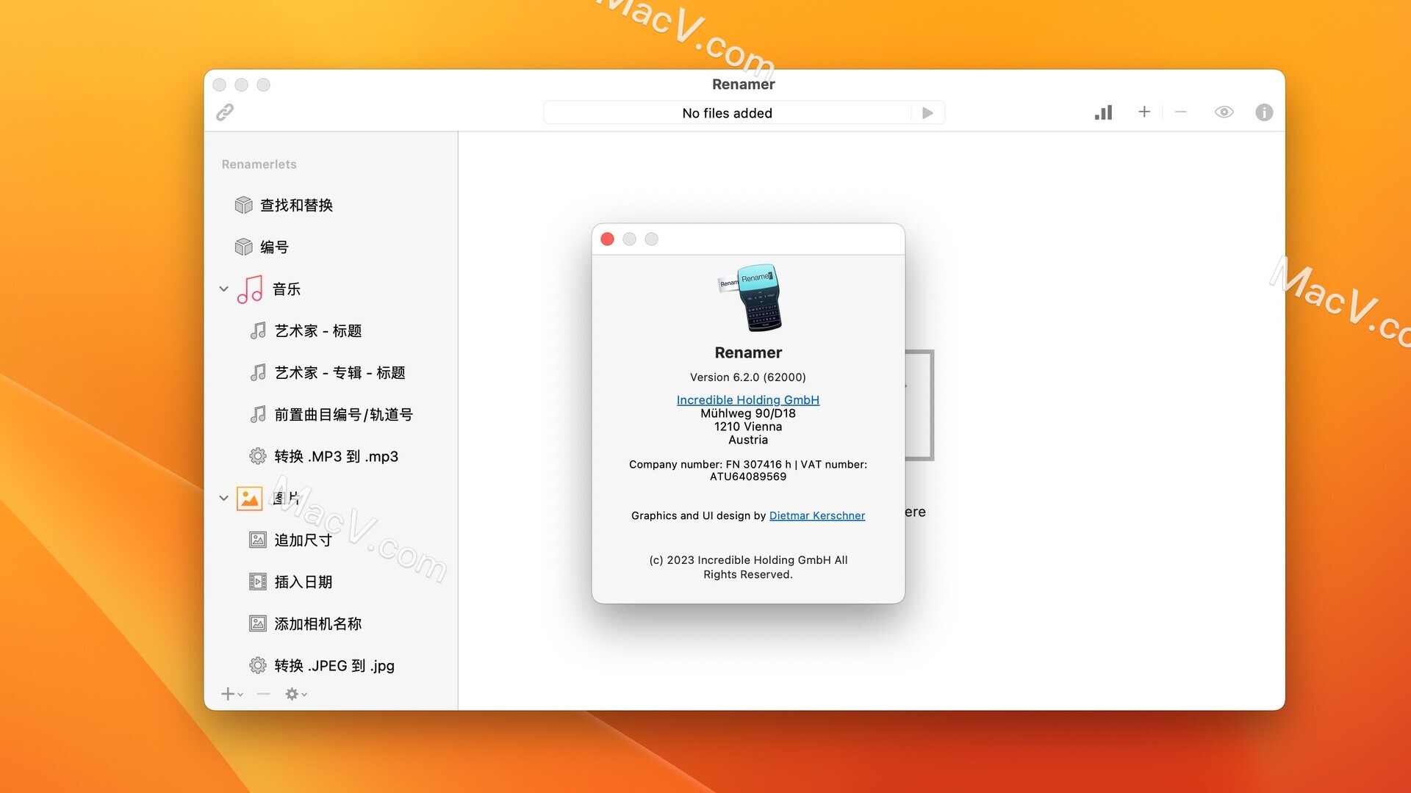The width and height of the screenshot is (1411, 793).
Task: Add files with the toolbar plus icon
Action: (x=1144, y=112)
